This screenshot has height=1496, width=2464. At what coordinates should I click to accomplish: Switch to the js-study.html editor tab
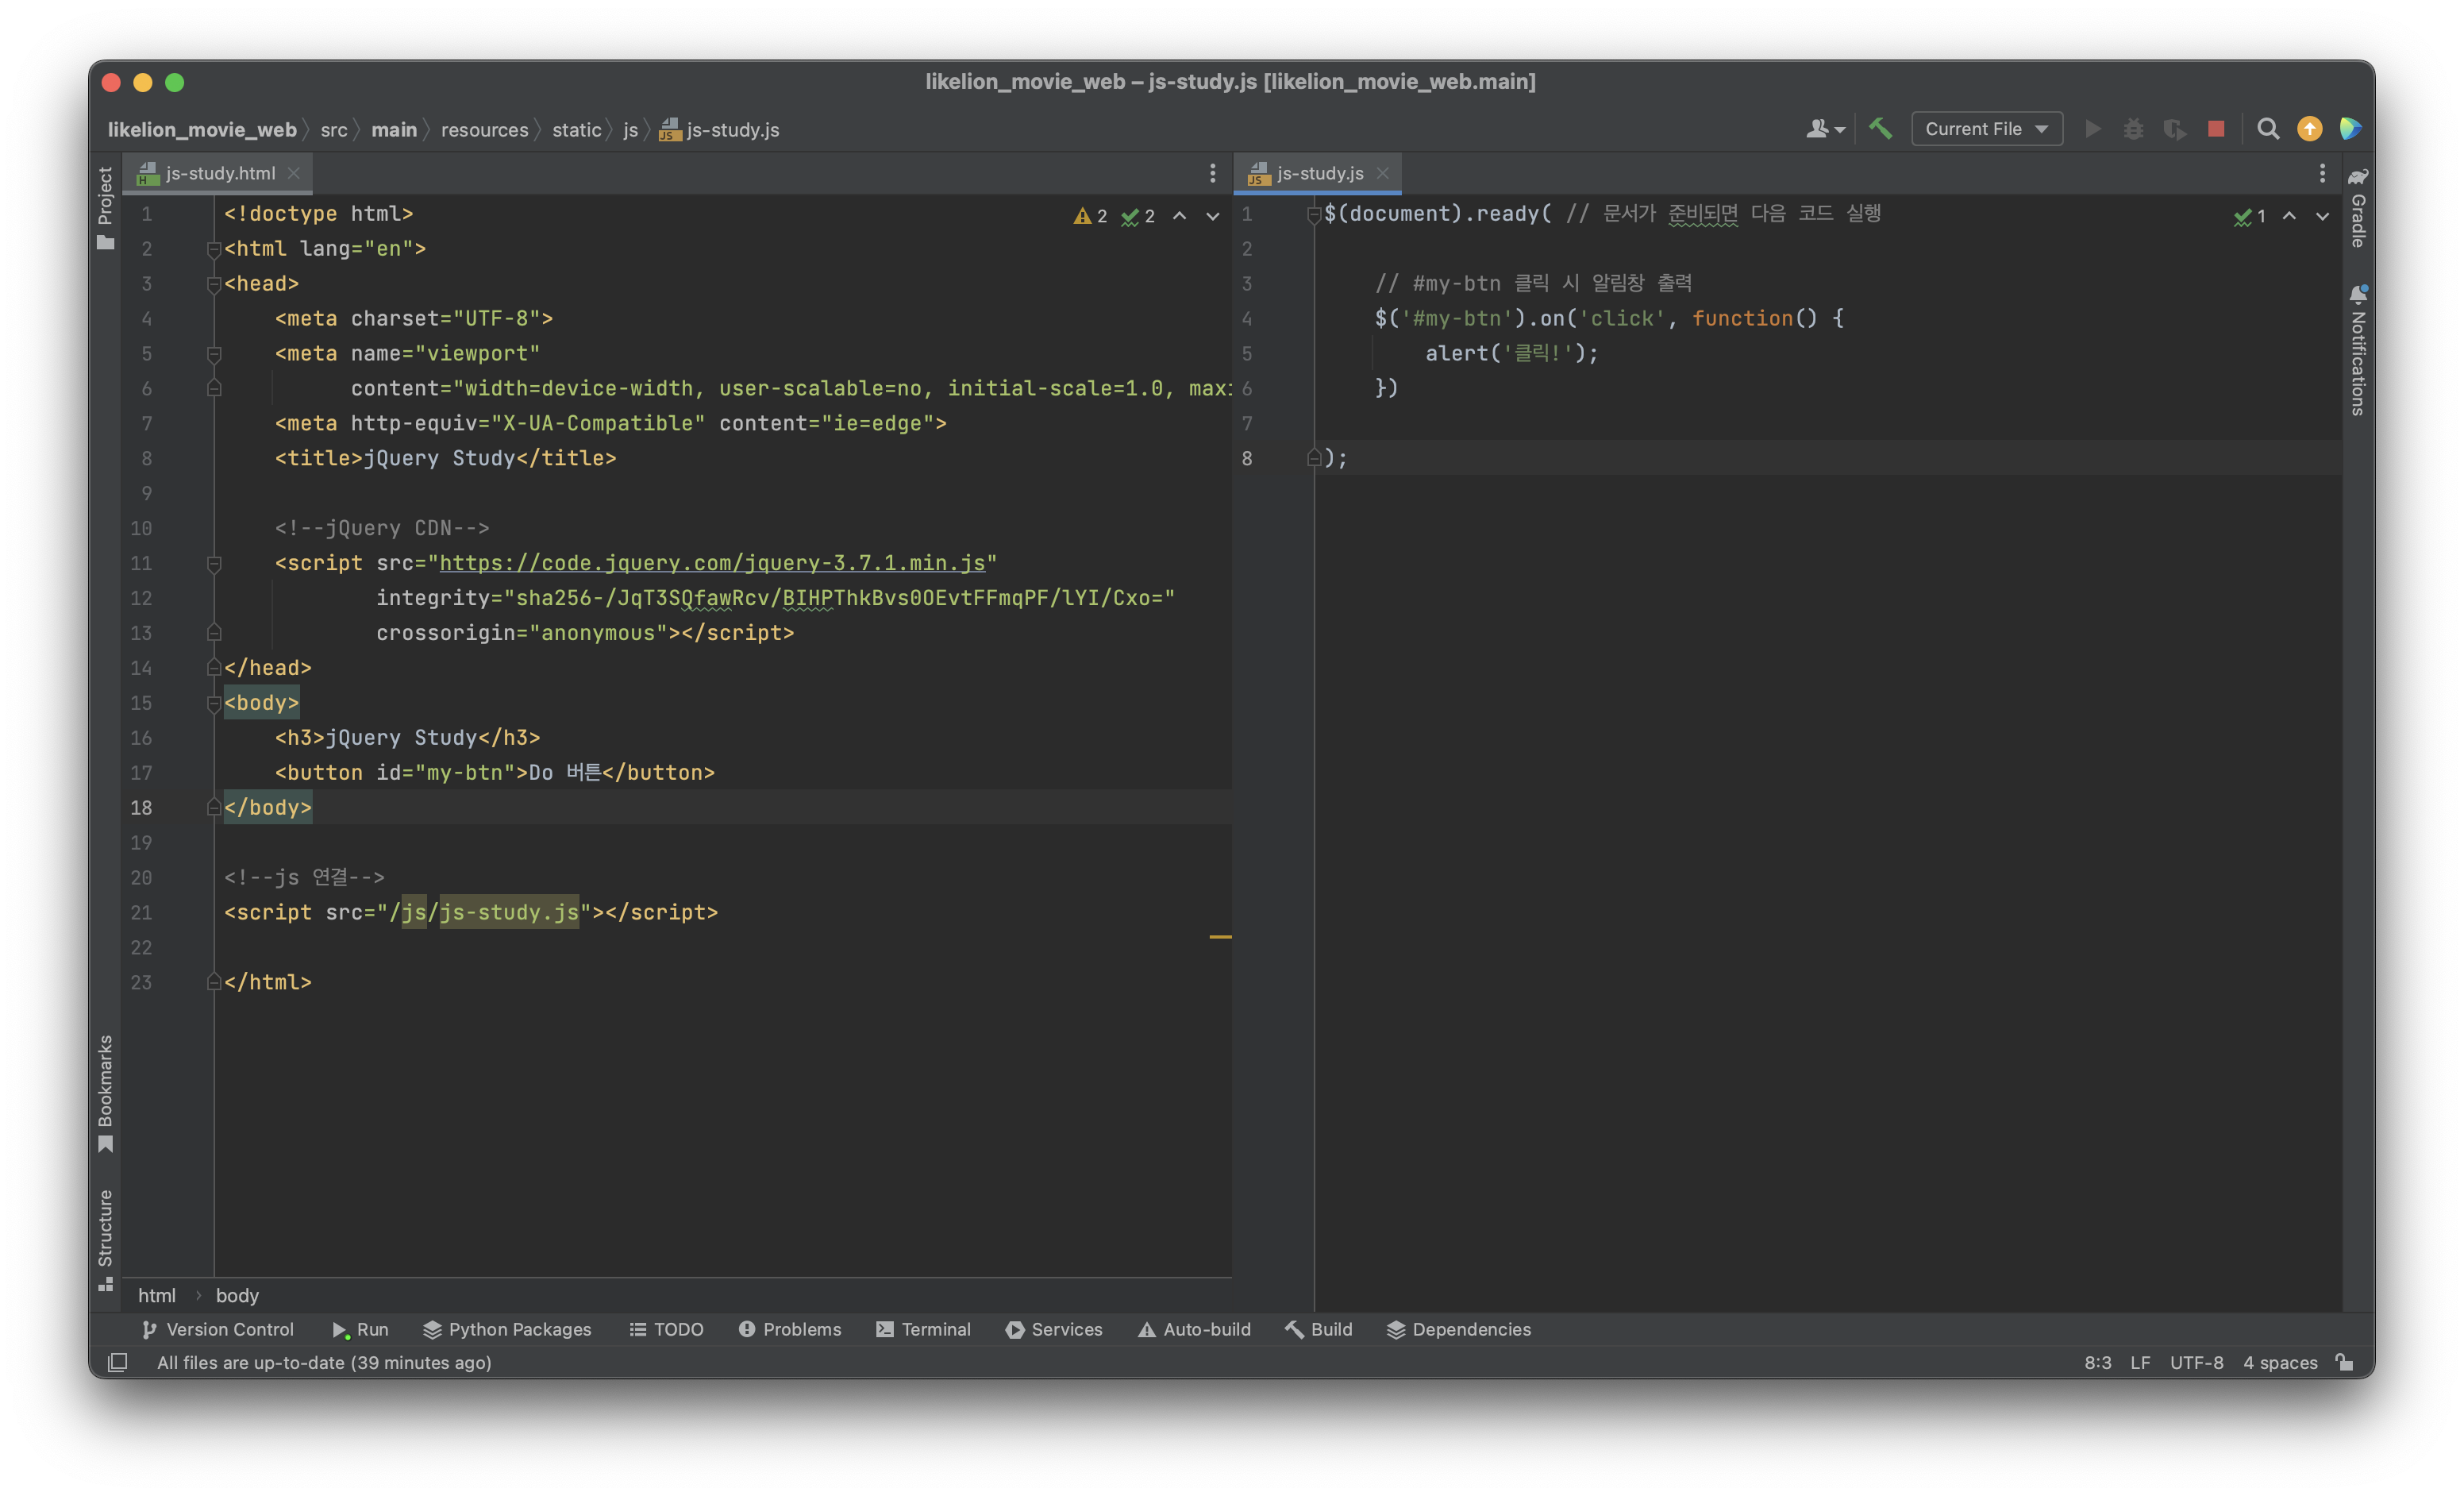pyautogui.click(x=220, y=173)
